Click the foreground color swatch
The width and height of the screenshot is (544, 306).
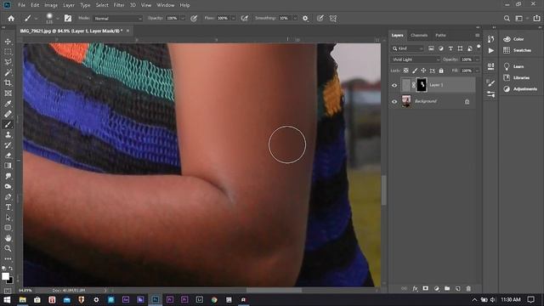[x=5, y=276]
